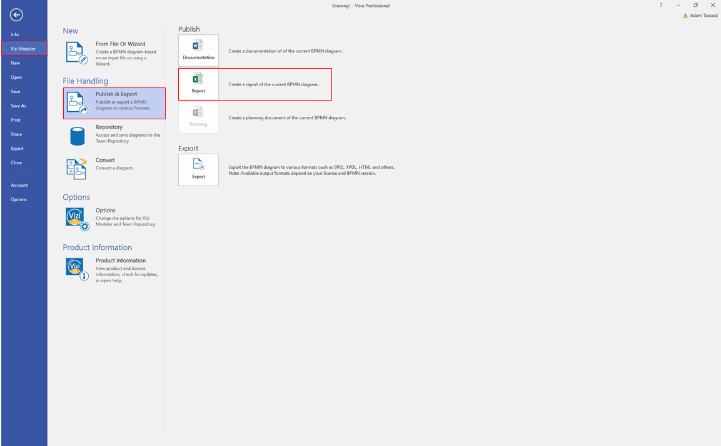Open the Account page
721x446 pixels.
(19, 185)
